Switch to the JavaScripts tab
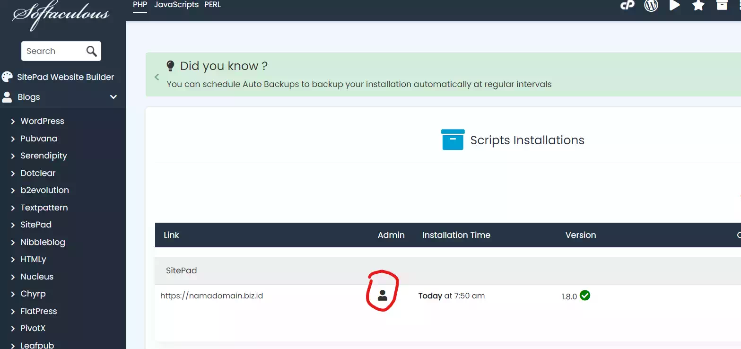 click(x=176, y=5)
